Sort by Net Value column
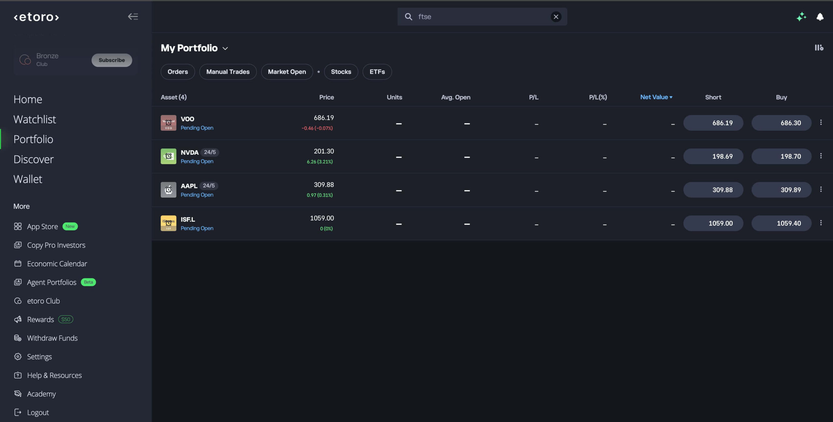Screen dimensions: 833x422 [656, 97]
